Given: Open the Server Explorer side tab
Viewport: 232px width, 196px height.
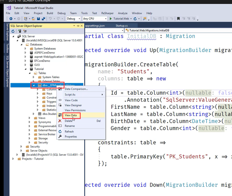Looking at the screenshot, I should point(7,32).
